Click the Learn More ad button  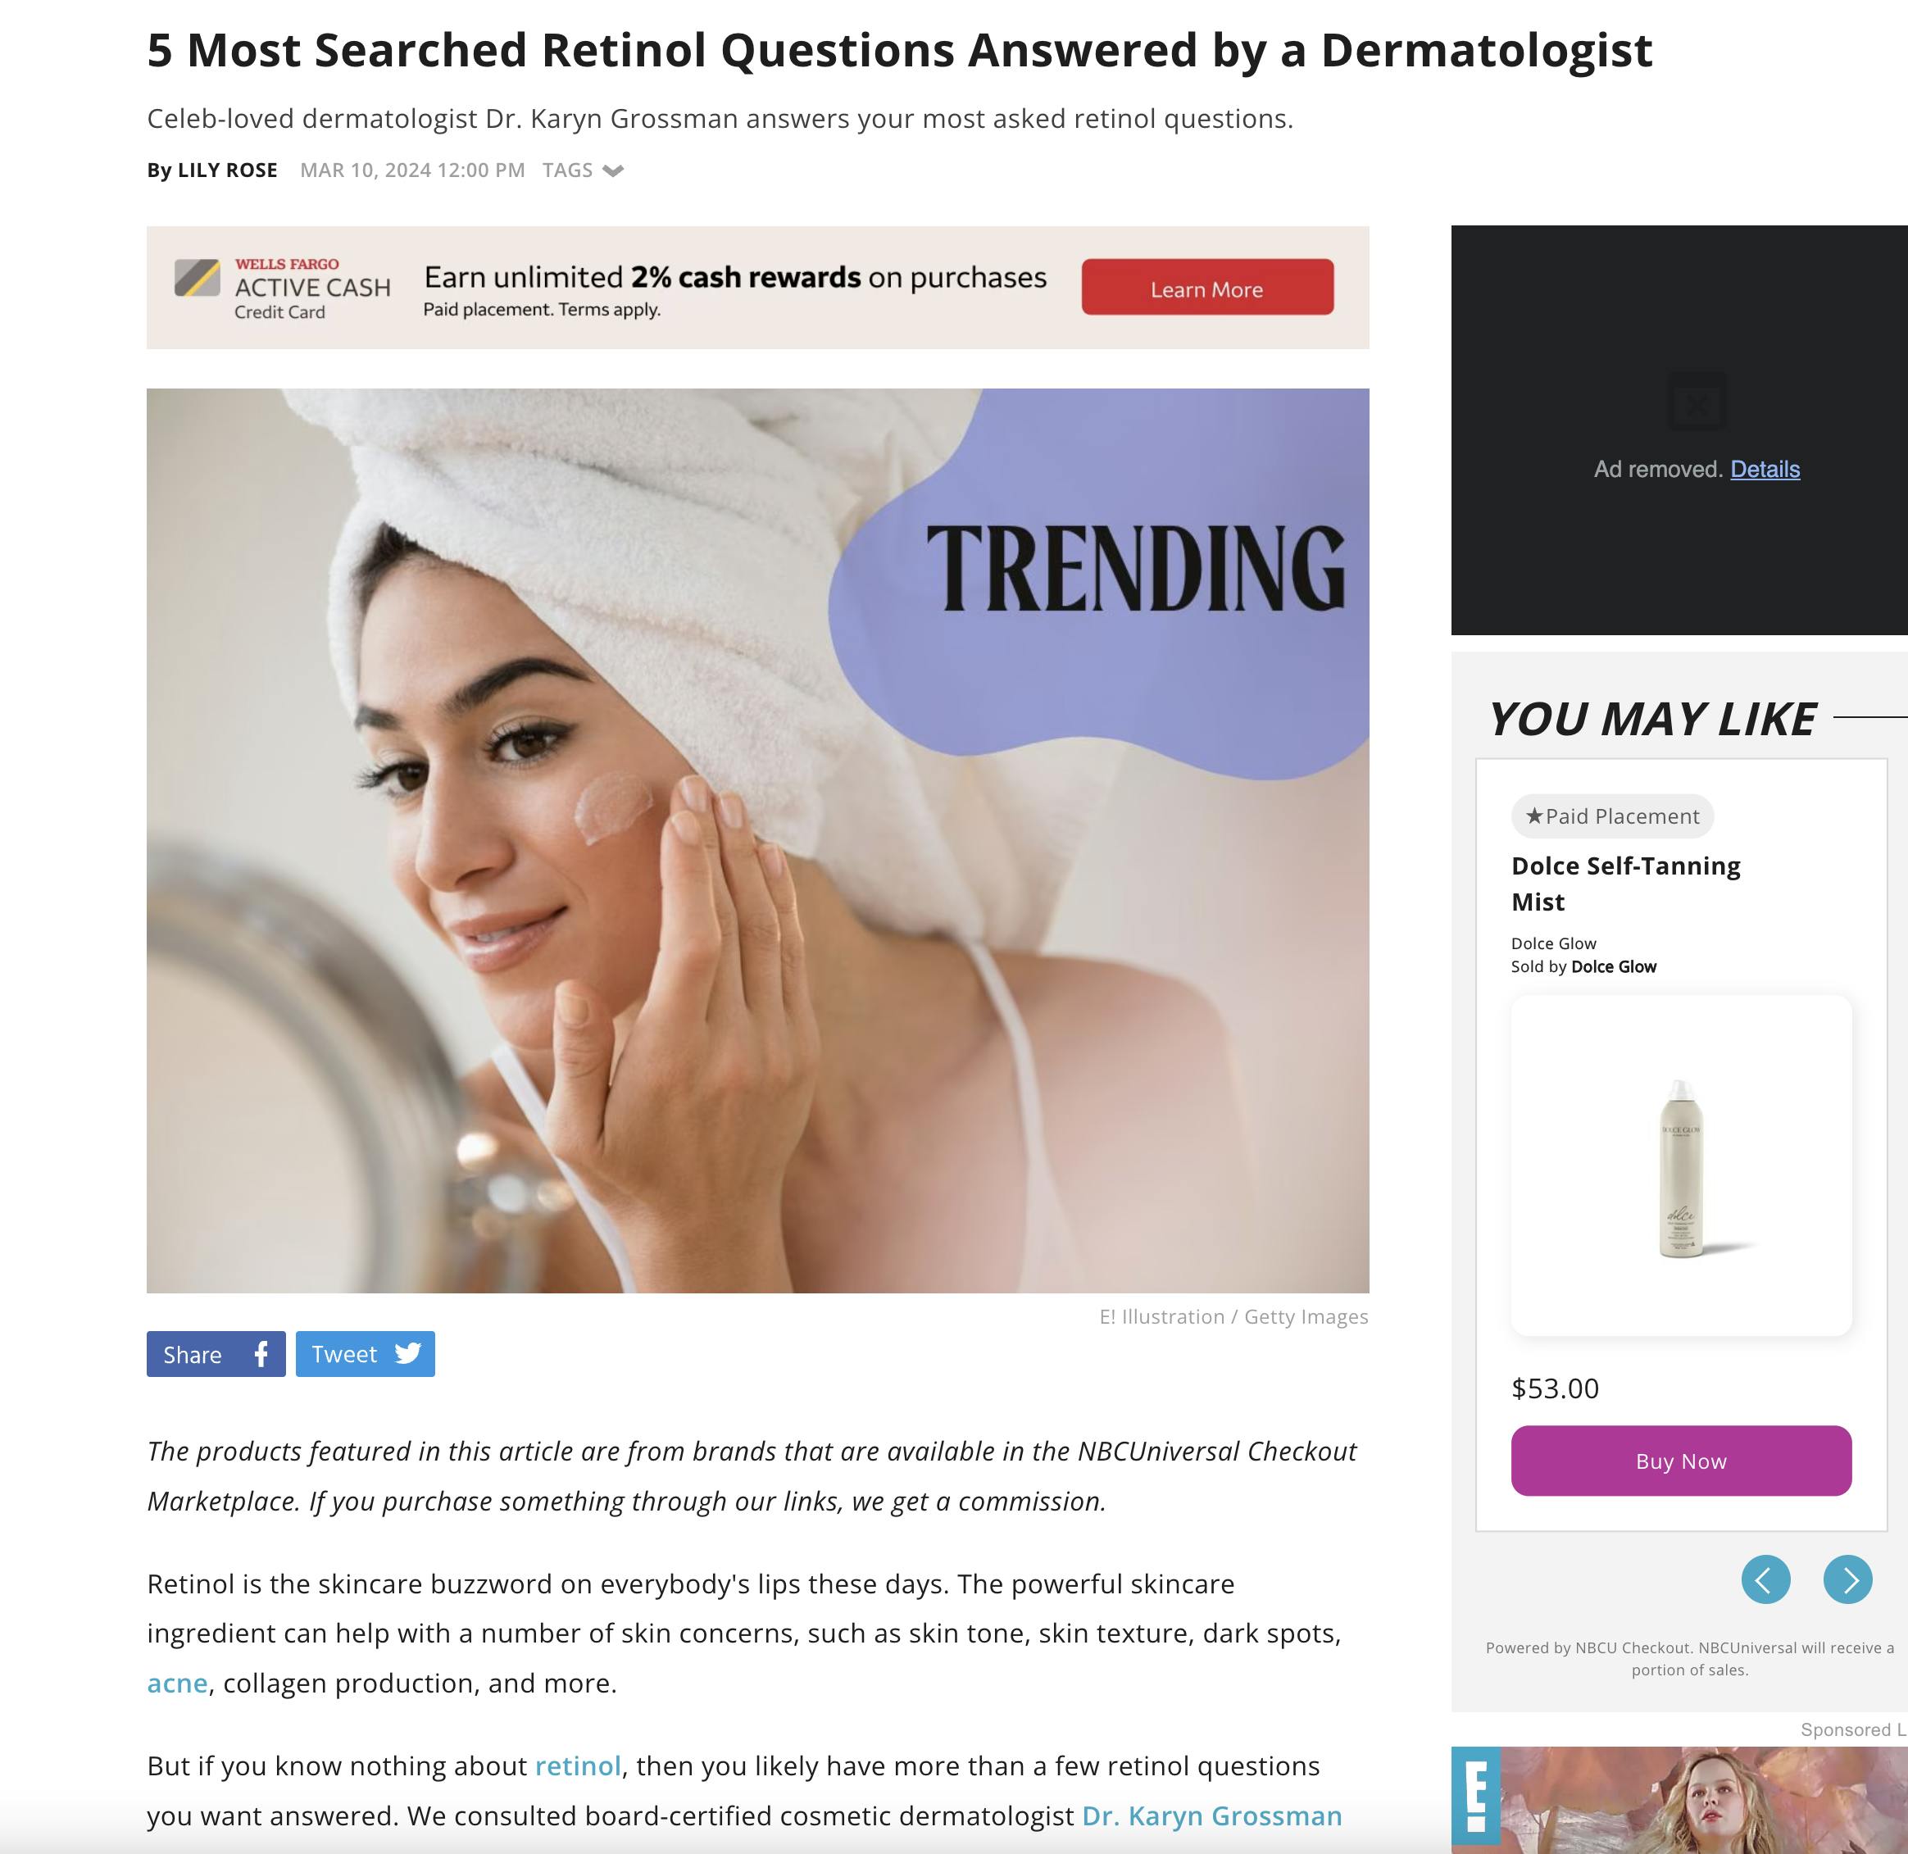(x=1207, y=287)
